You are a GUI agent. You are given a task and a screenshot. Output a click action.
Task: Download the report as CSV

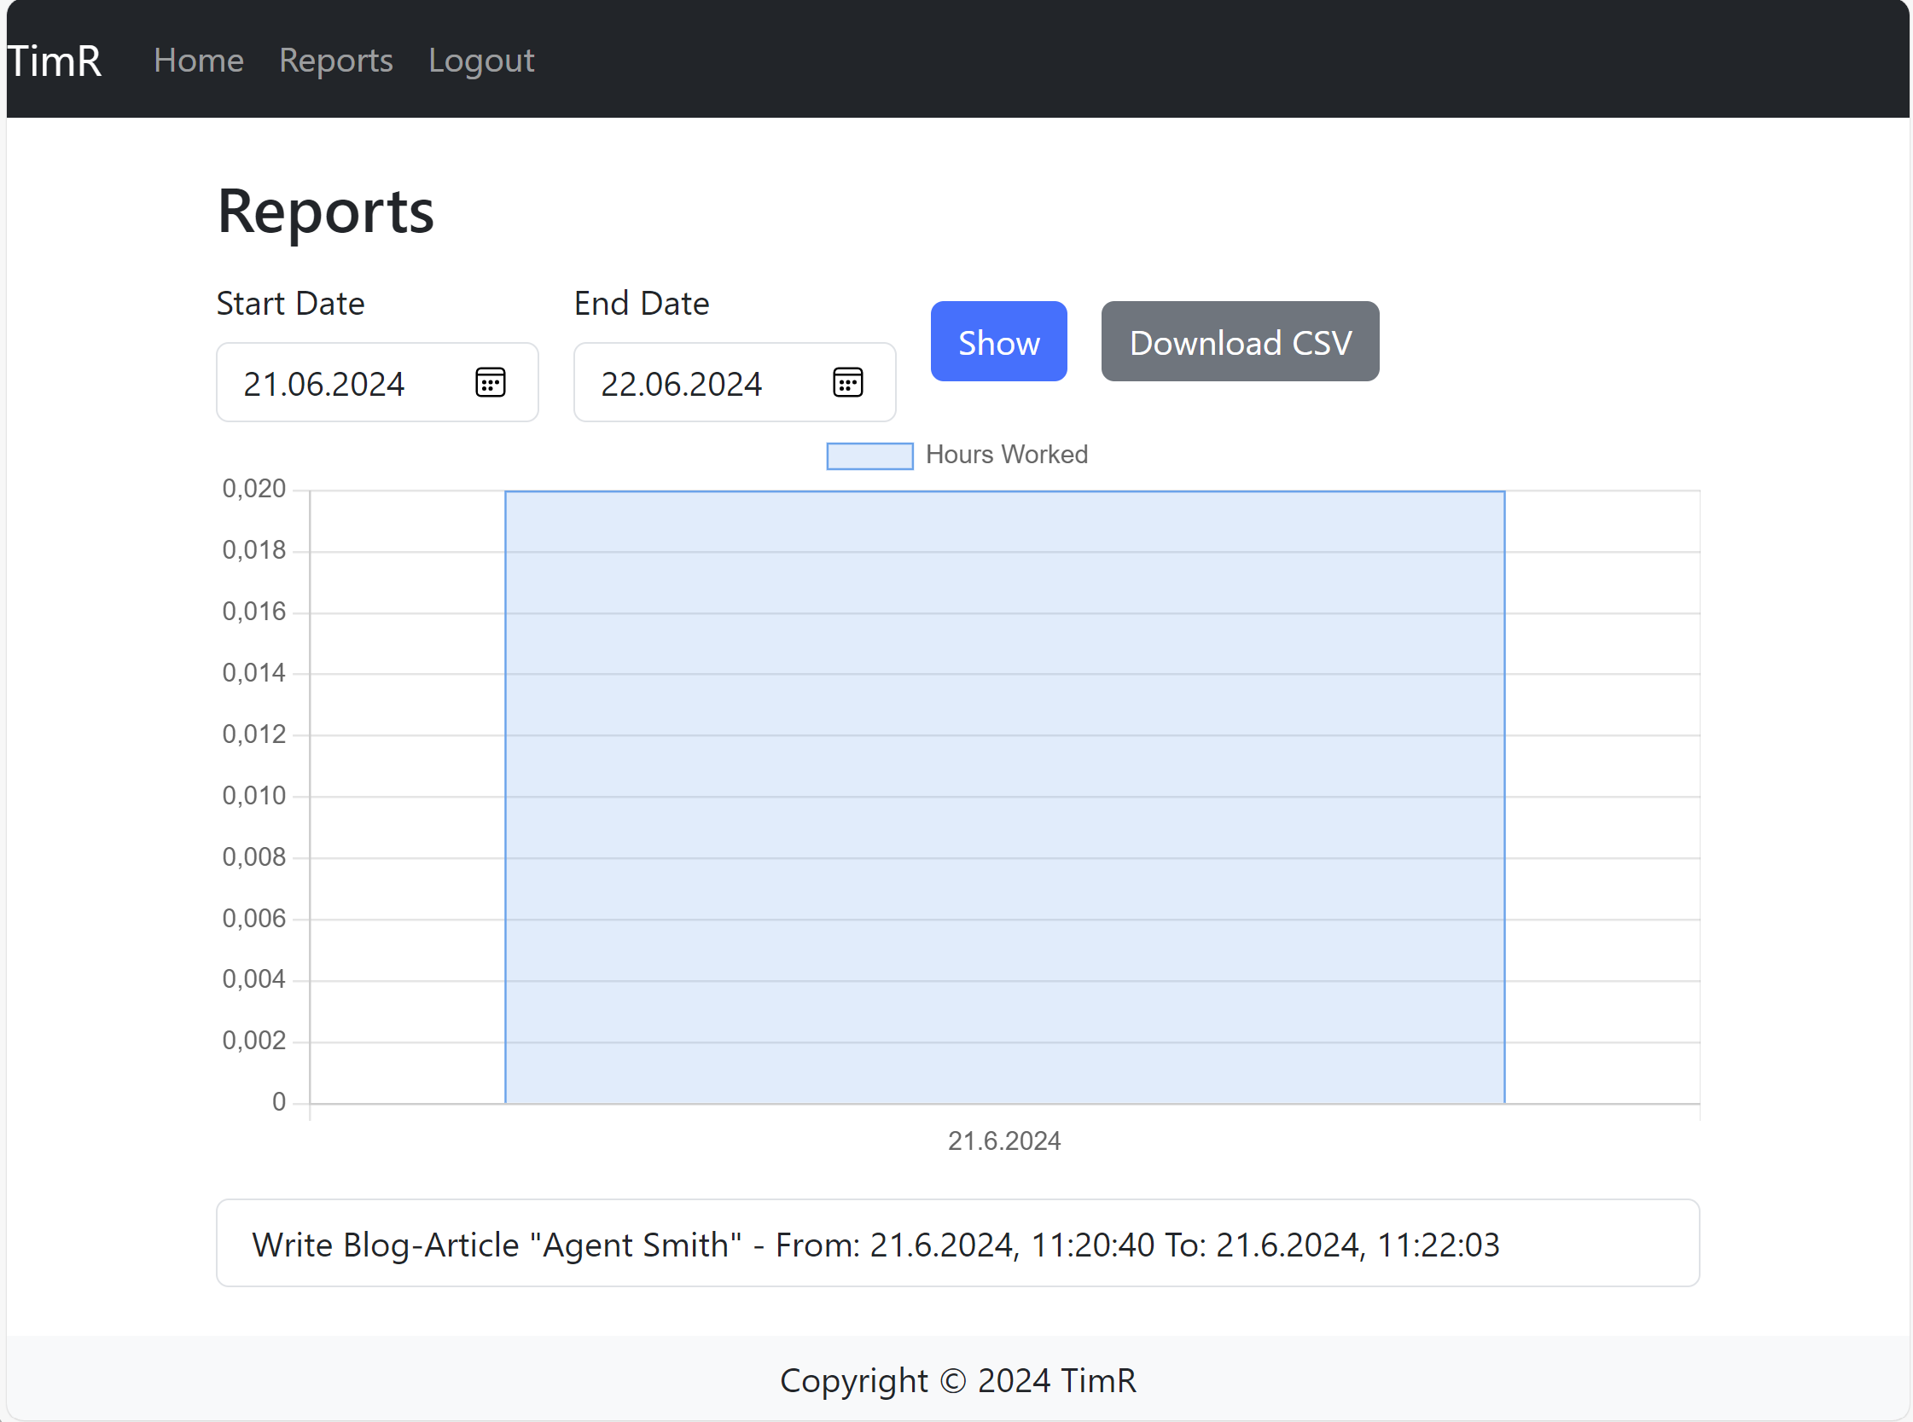(1239, 341)
